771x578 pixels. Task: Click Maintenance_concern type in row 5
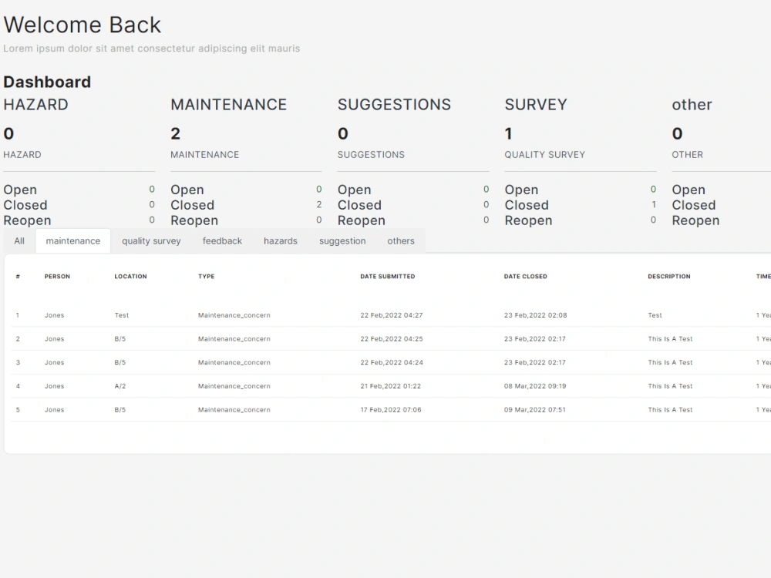point(234,409)
